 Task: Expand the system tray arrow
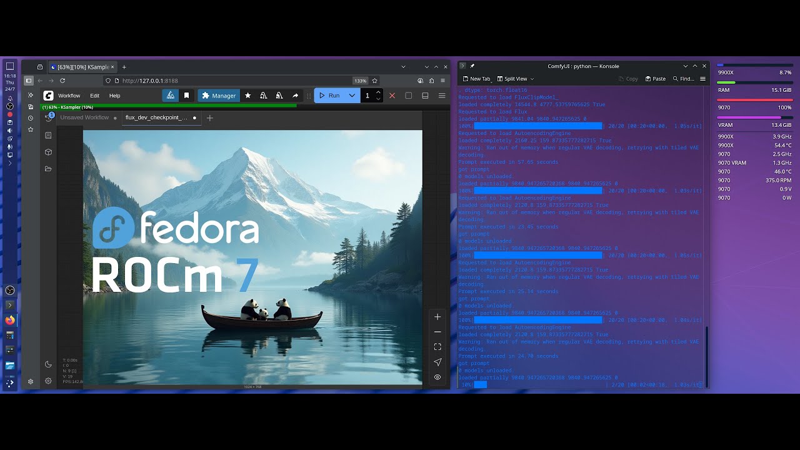10,163
